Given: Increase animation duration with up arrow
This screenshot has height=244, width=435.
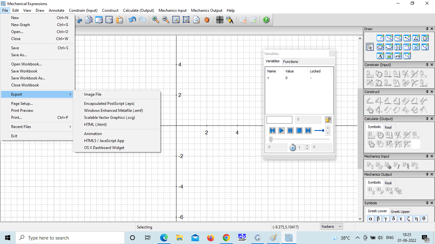Looking at the screenshot, I should click(x=307, y=146).
